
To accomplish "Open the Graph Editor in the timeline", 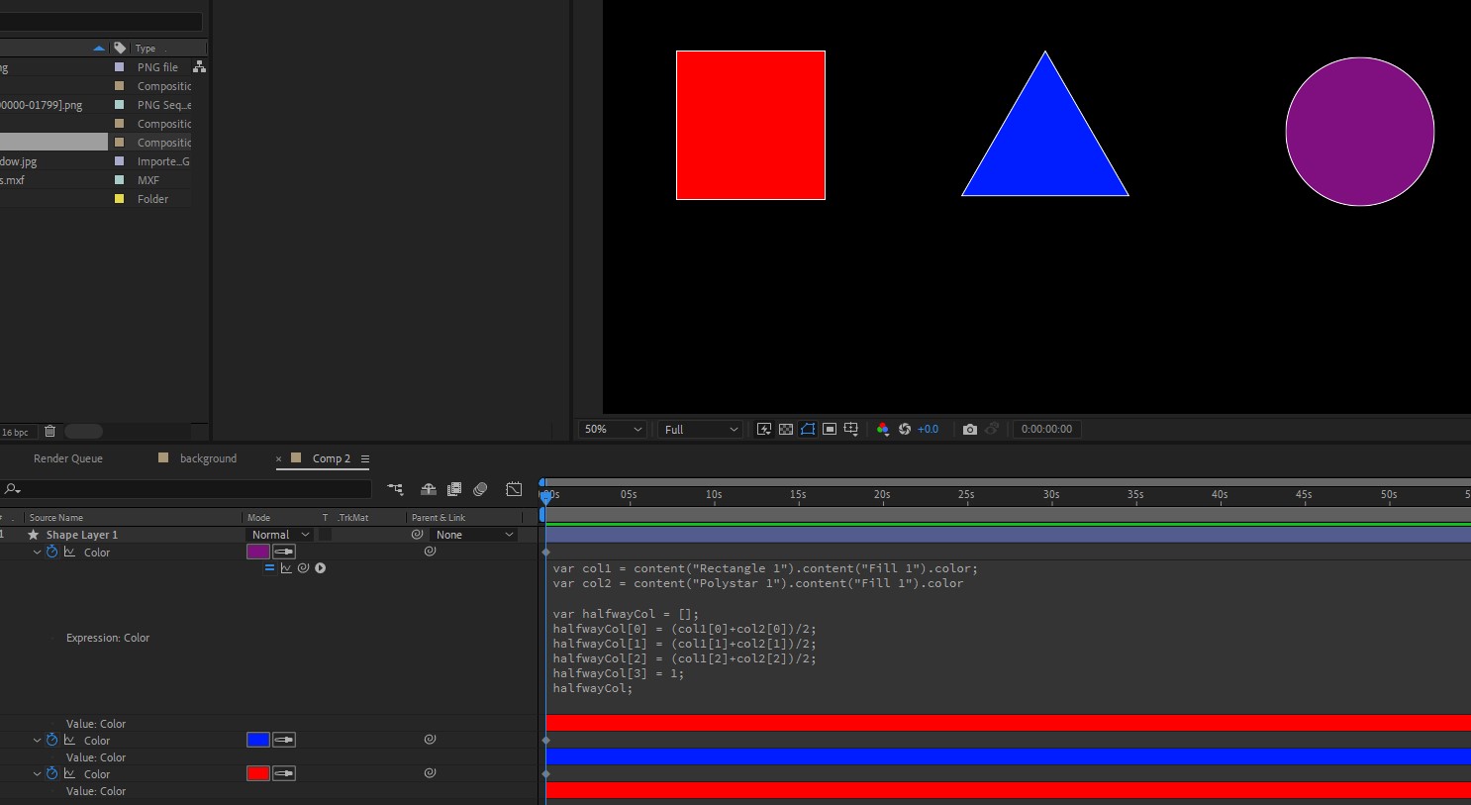I will point(514,489).
